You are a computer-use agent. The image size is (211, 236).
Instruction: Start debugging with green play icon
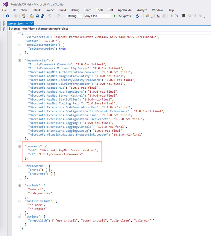(114, 16)
